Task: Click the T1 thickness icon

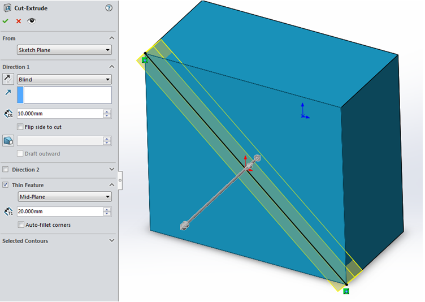Action: click(x=8, y=212)
